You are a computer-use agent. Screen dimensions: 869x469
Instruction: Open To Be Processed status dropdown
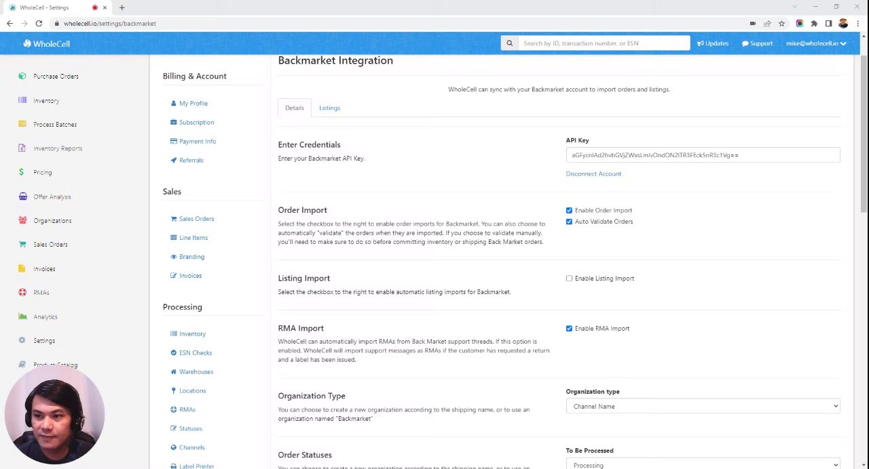point(703,464)
